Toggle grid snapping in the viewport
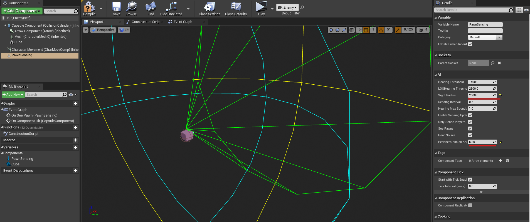Viewport: 530px width, 222px height. click(366, 30)
